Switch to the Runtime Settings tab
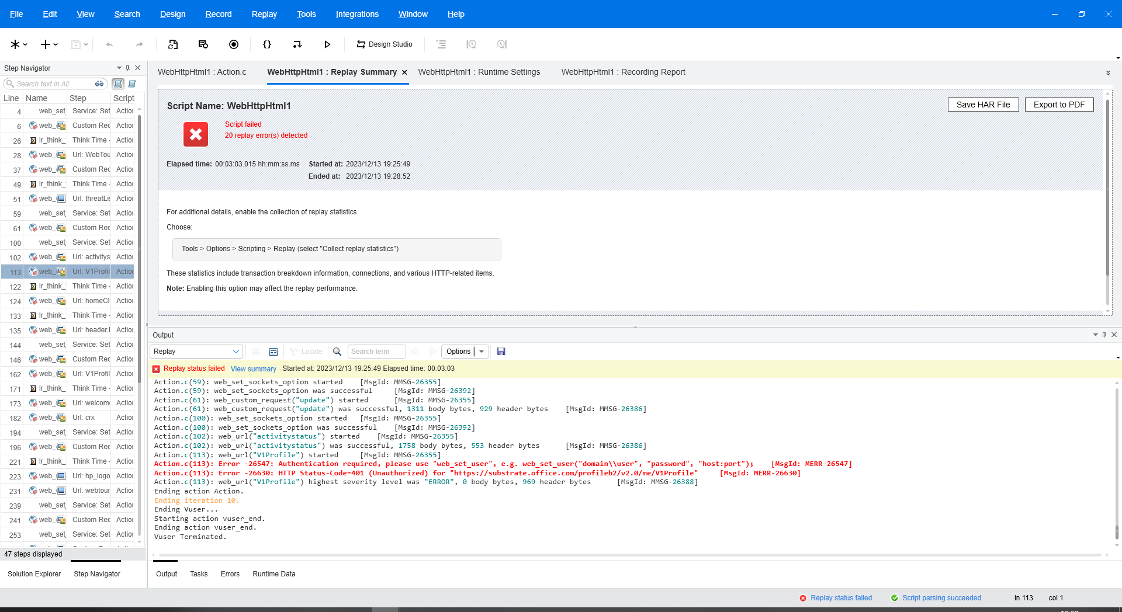This screenshot has height=612, width=1122. pyautogui.click(x=479, y=72)
